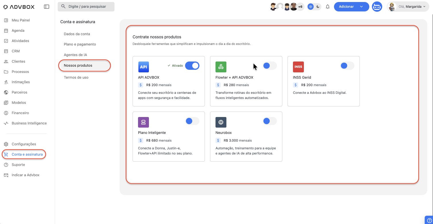Screen dimensions: 433x224
Task: Focus the search field
Action: click(86, 7)
